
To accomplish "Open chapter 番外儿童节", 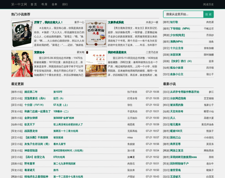I will coord(60,144).
